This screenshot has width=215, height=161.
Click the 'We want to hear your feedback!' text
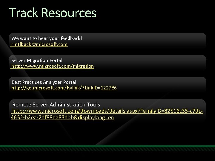click(47, 38)
